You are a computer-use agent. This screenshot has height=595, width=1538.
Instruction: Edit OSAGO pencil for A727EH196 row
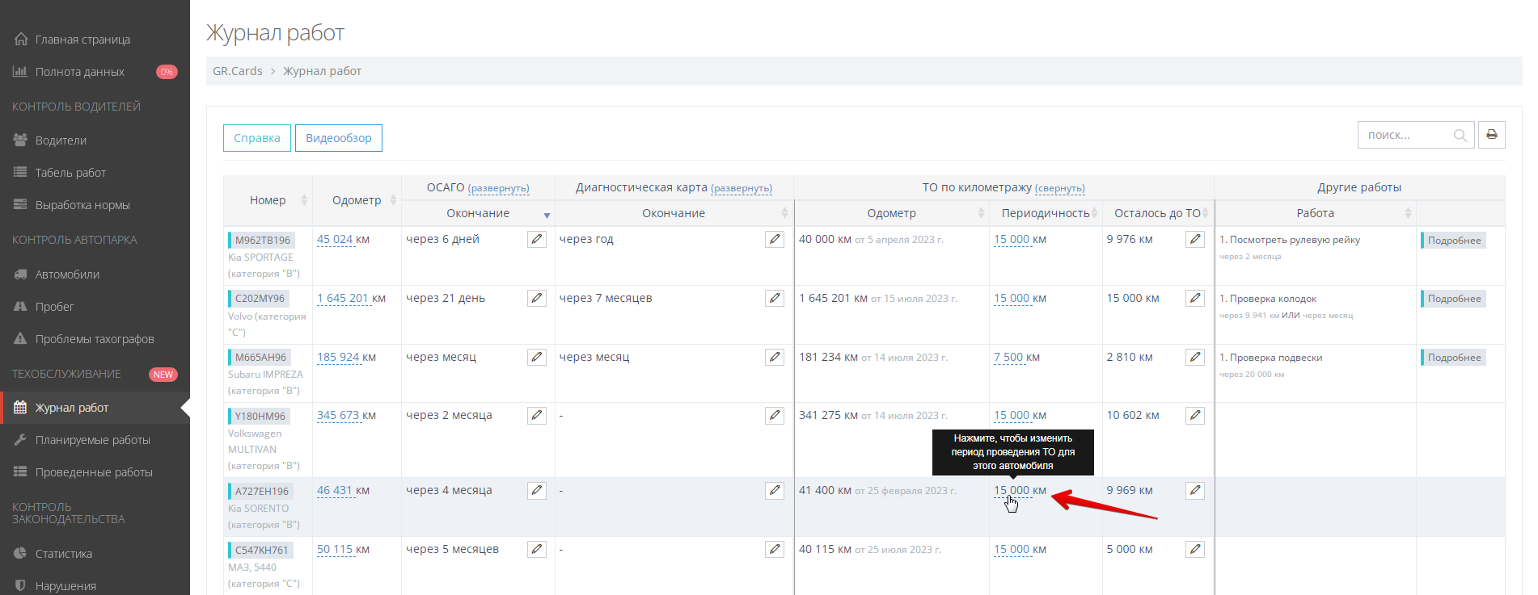[x=537, y=490]
